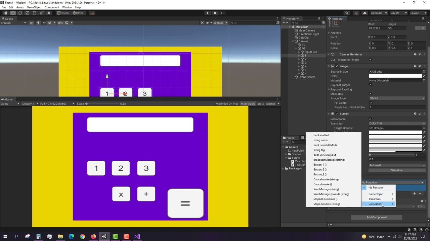
Task: Select EventSystem in Hierarchy
Action: tap(307, 77)
